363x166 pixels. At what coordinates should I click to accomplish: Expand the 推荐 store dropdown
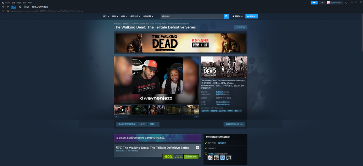(x=115, y=16)
